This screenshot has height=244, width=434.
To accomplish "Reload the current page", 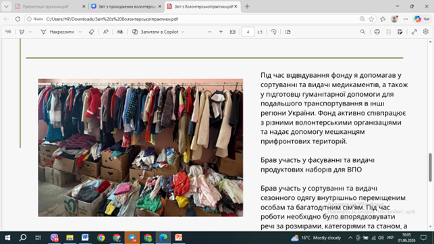I will tap(18, 19).
